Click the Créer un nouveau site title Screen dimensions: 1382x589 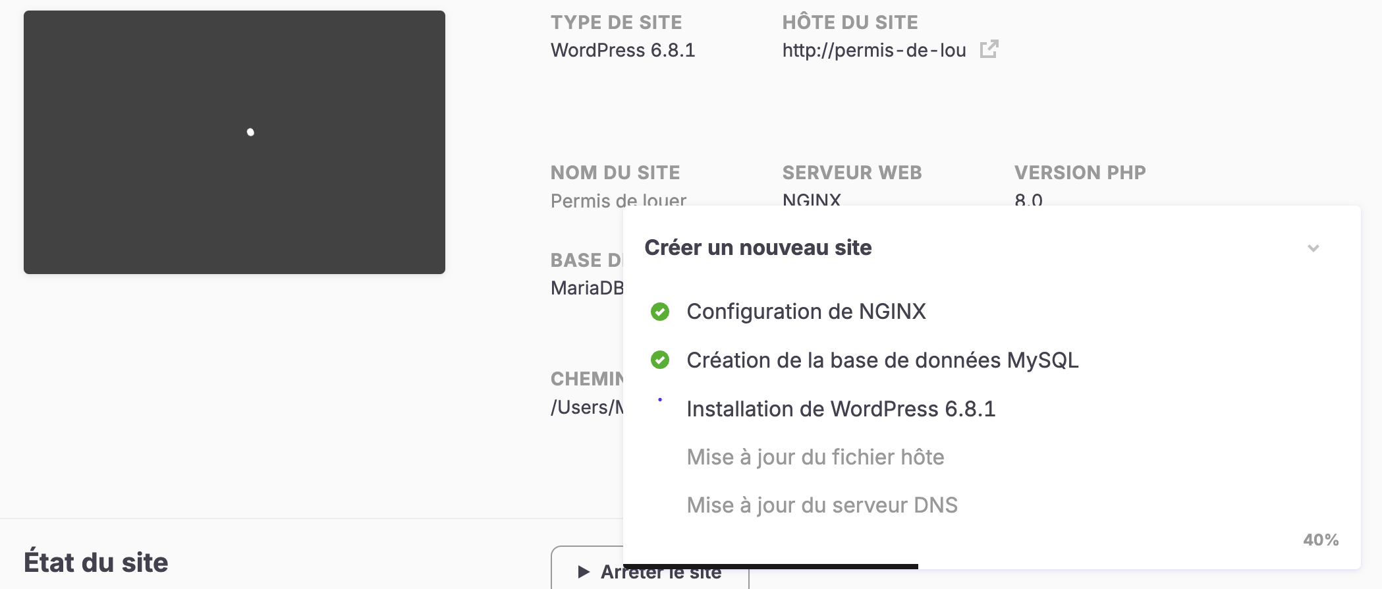tap(758, 248)
